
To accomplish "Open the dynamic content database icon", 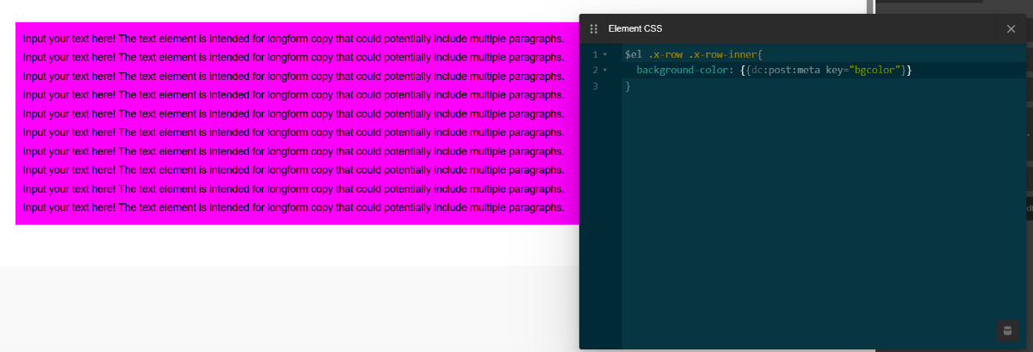I will click(1007, 330).
